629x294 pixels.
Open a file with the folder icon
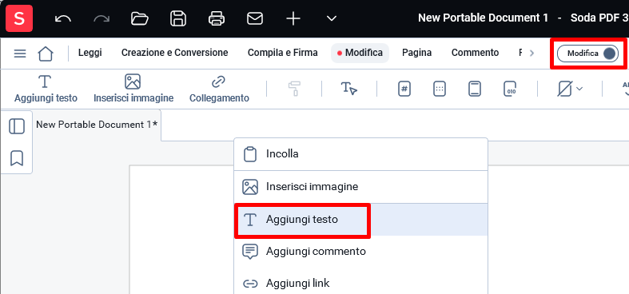(x=140, y=18)
